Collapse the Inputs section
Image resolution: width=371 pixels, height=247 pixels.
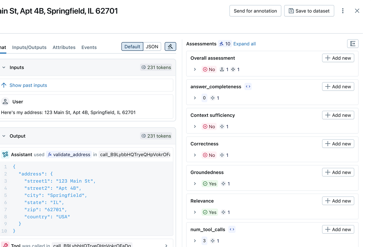tap(4, 67)
